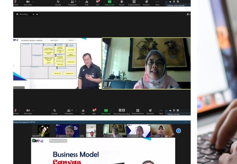Open Participants panel showing 14 participants

pyautogui.click(x=69, y=111)
